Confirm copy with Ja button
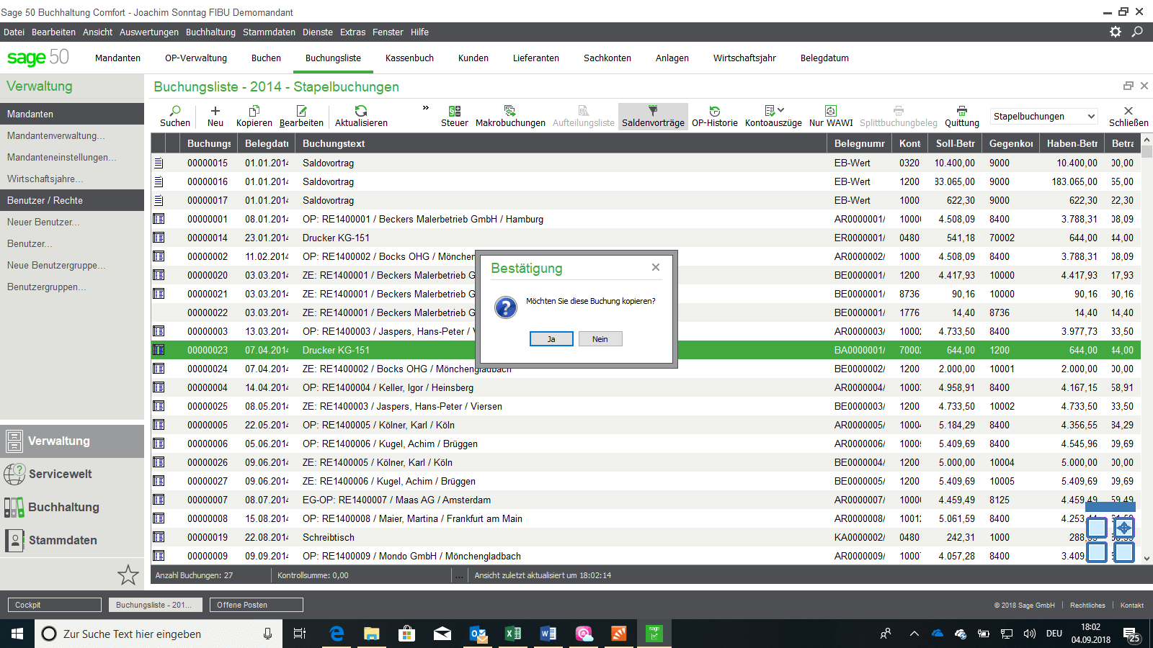Image resolution: width=1153 pixels, height=648 pixels. tap(551, 339)
